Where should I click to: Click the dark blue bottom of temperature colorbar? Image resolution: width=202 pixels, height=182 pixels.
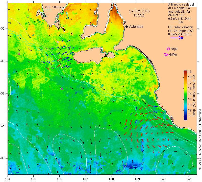click(x=185, y=119)
